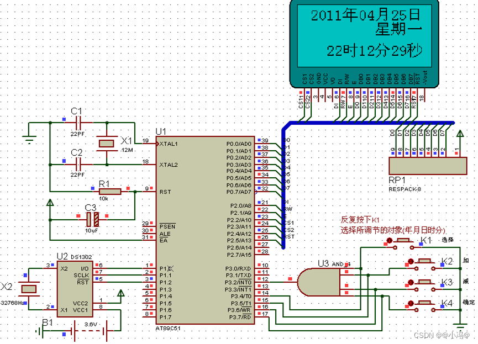Viewport: 478px width, 344px height.
Task: Select the C2 capacitor symbol
Action: 78,165
